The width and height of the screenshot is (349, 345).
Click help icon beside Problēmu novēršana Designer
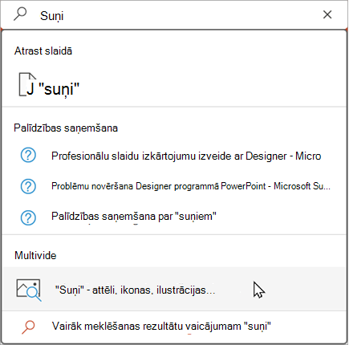click(x=28, y=186)
